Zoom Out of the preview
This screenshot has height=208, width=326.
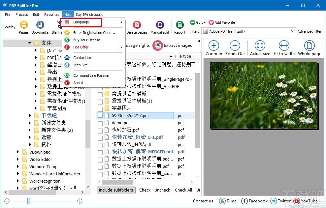(235, 48)
